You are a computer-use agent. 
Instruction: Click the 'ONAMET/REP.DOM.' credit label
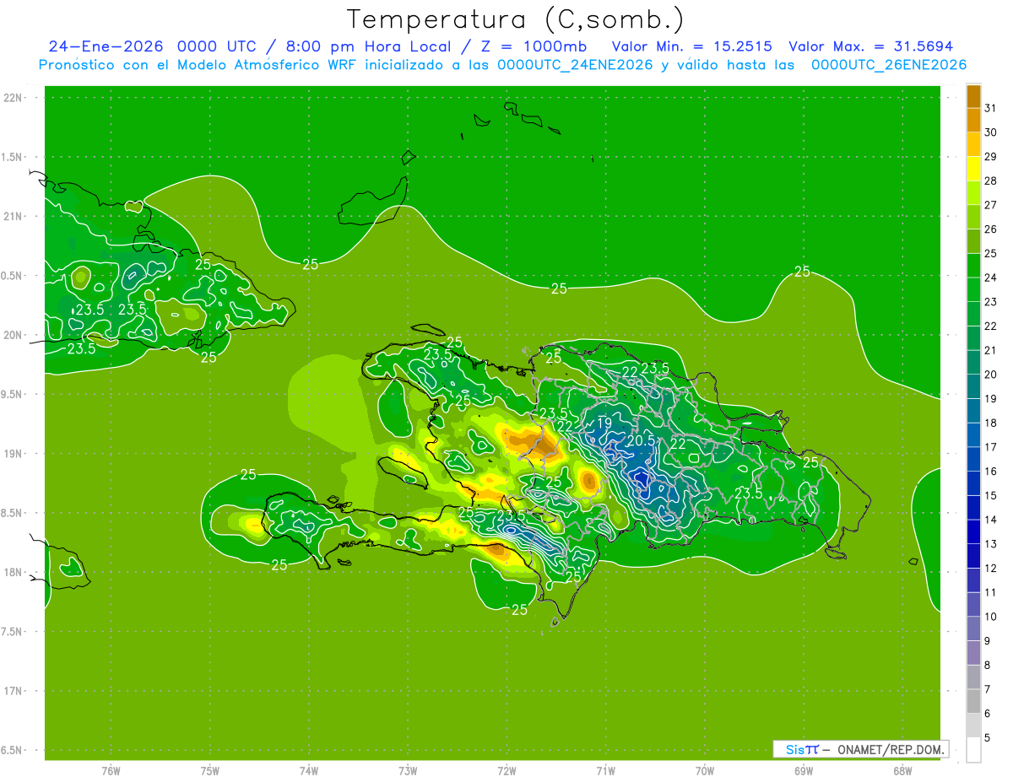point(890,749)
